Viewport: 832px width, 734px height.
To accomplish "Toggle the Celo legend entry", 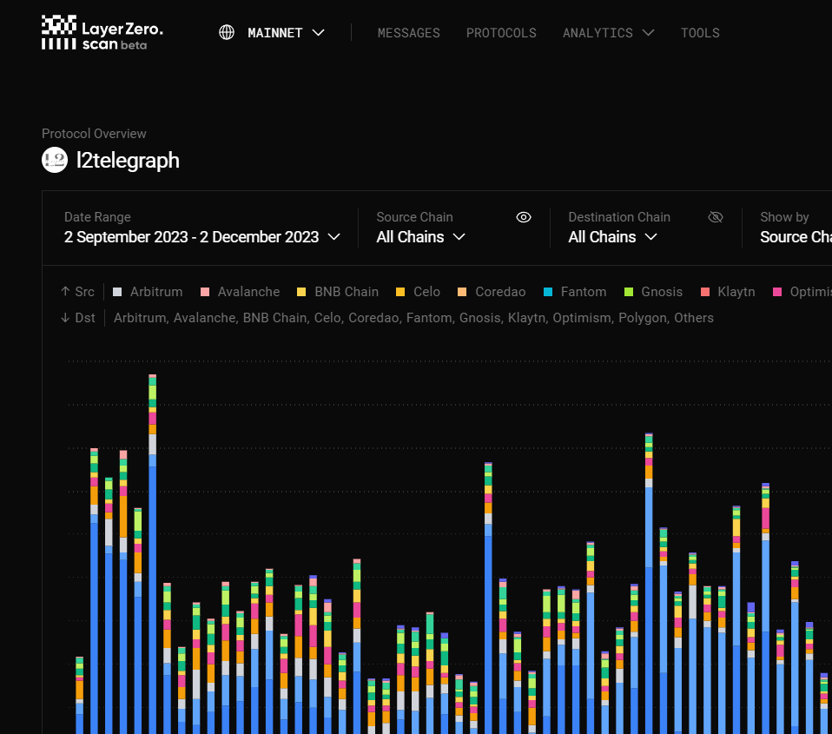I will [418, 292].
